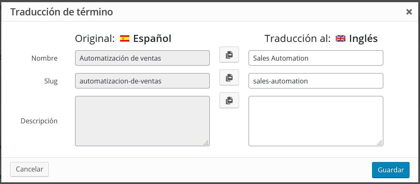Click the Nombre label

pyautogui.click(x=44, y=58)
